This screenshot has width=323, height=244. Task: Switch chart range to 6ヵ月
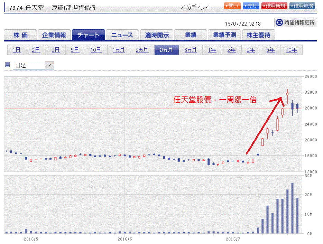click(x=191, y=50)
